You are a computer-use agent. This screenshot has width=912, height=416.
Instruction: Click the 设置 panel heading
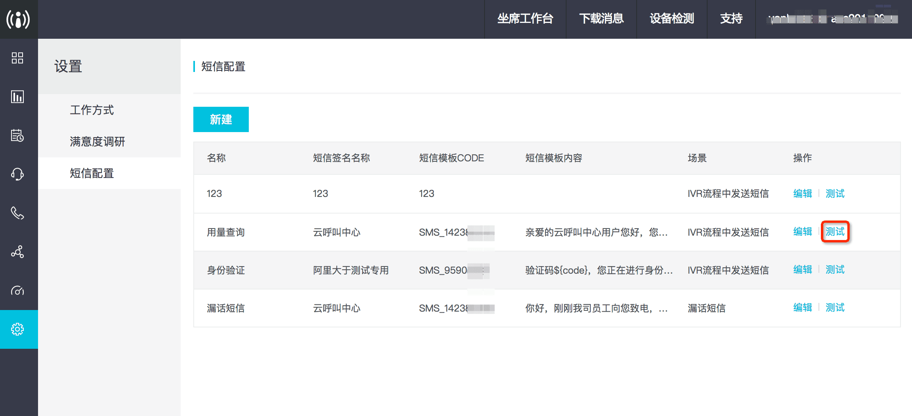68,66
